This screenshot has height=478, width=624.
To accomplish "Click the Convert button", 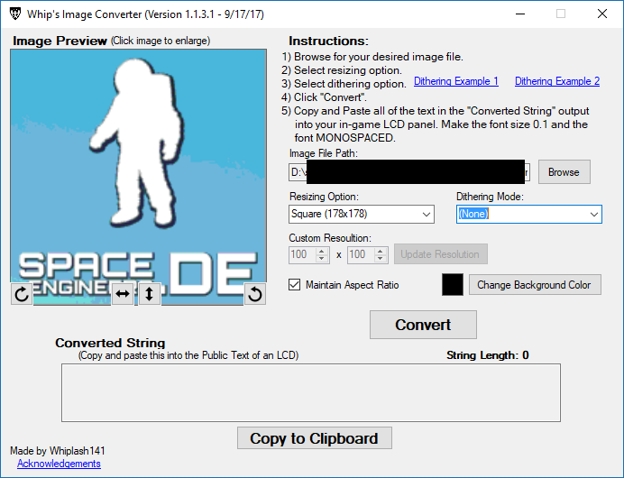I will coord(423,325).
